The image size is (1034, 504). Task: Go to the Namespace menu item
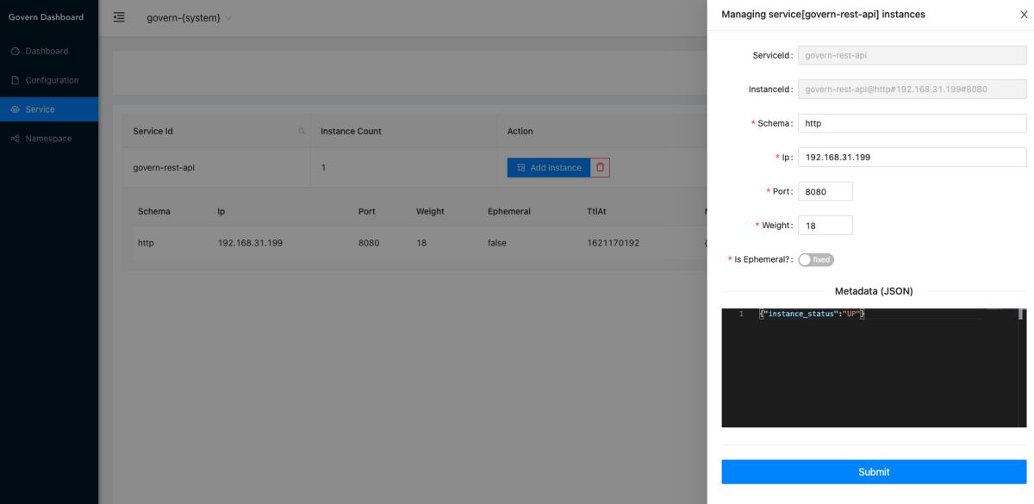point(48,139)
